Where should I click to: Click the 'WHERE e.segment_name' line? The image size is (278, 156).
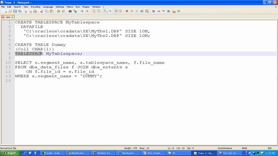[59, 76]
